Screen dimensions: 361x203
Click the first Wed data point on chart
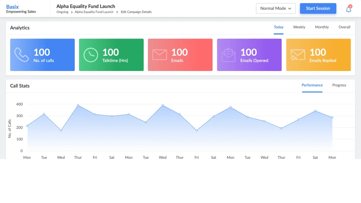pyautogui.click(x=61, y=130)
